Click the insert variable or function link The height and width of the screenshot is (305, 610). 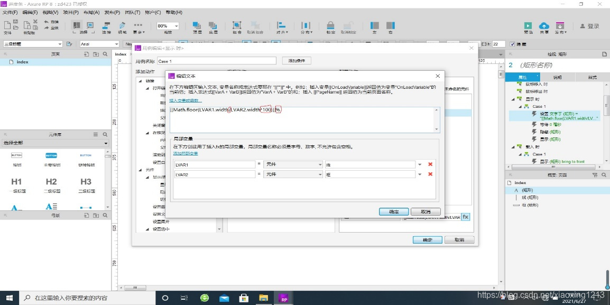(186, 100)
